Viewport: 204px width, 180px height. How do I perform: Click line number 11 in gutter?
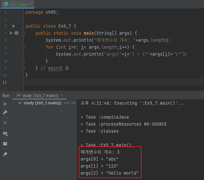click(4, 82)
